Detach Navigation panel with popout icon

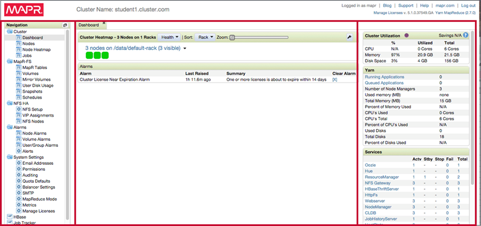(x=65, y=25)
